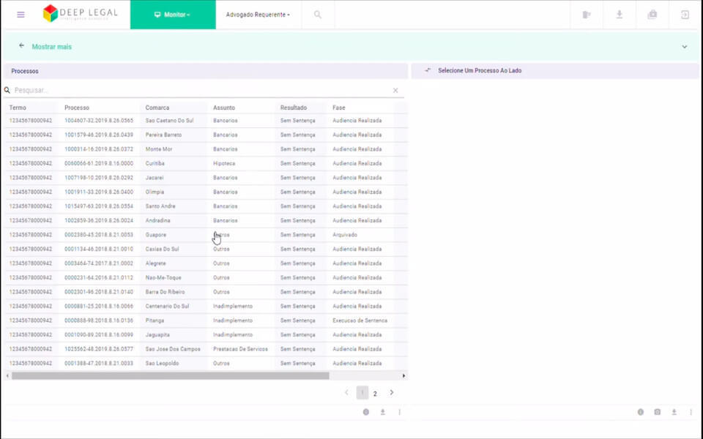Select the Caxias Do Sul comarca cell

point(162,249)
